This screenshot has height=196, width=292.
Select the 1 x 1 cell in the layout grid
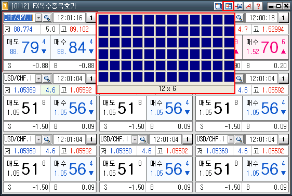coord(103,20)
